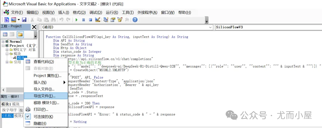Open the 插入(I) menu in the menu bar

click(x=64, y=12)
